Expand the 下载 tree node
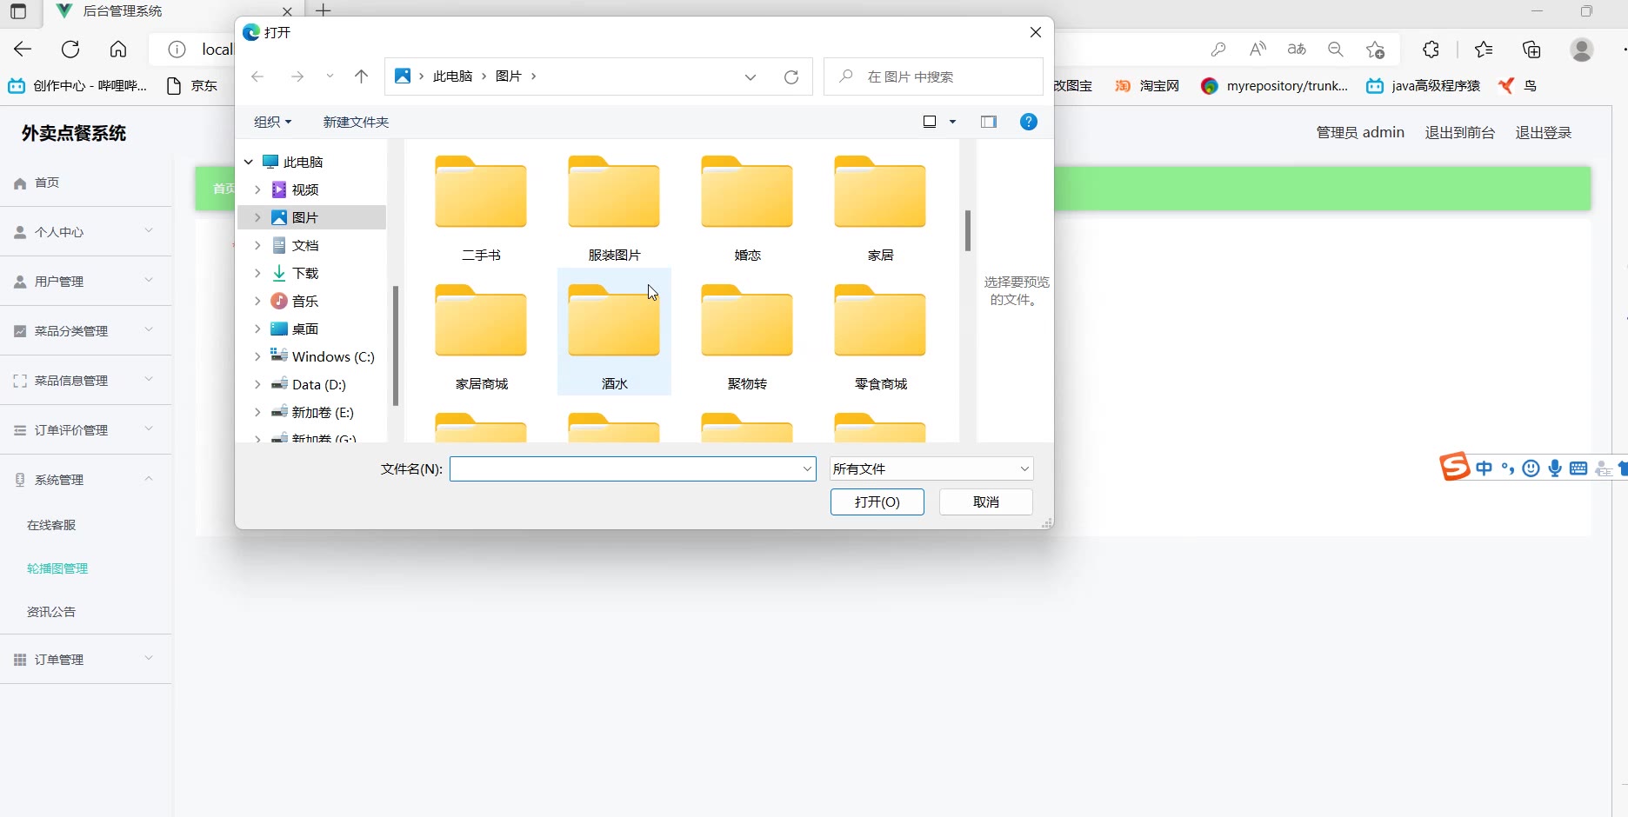 coord(257,273)
